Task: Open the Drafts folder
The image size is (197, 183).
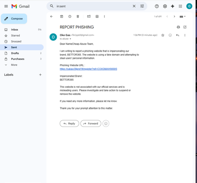Action: [x=22, y=53]
